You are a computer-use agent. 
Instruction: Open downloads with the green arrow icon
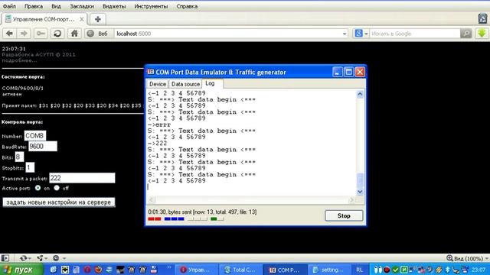coord(482,34)
